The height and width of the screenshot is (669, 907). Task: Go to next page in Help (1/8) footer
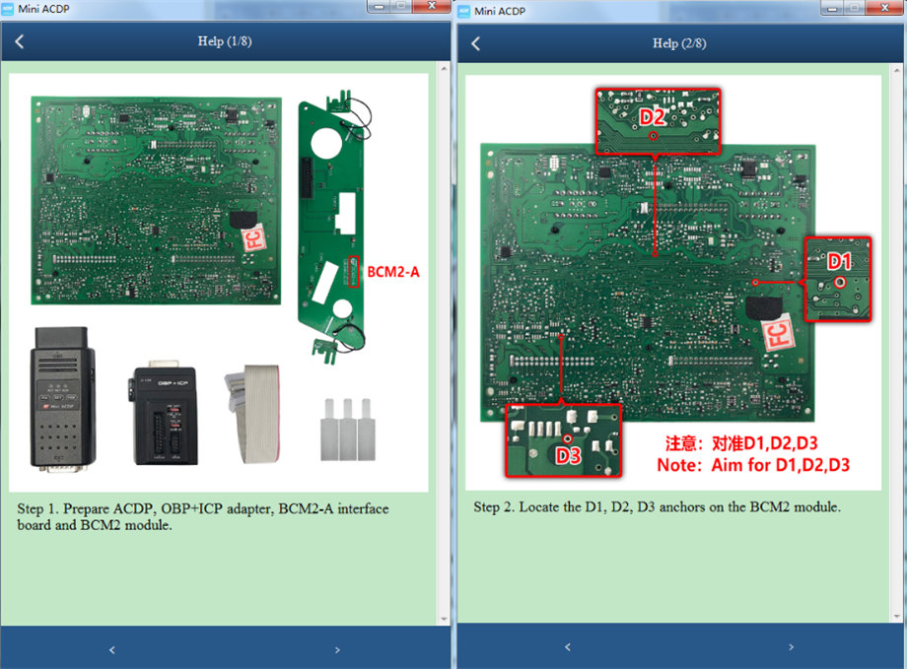[337, 650]
